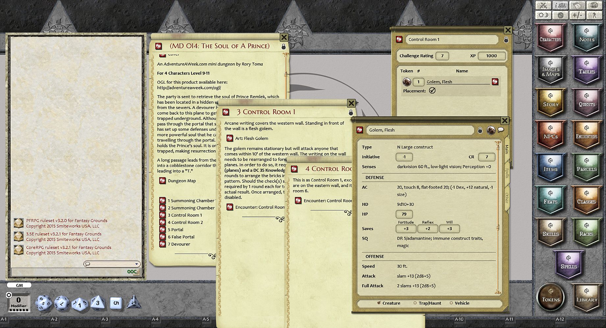606x328 pixels.
Task: Open the Skills sidebar shield
Action: 550,232
